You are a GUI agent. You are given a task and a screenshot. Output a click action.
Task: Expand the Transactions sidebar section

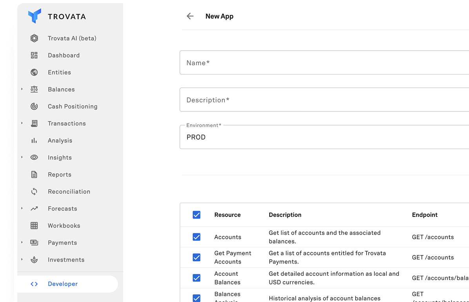(x=22, y=123)
